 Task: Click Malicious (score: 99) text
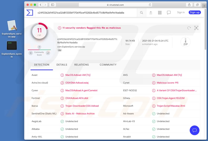tap(167, 83)
